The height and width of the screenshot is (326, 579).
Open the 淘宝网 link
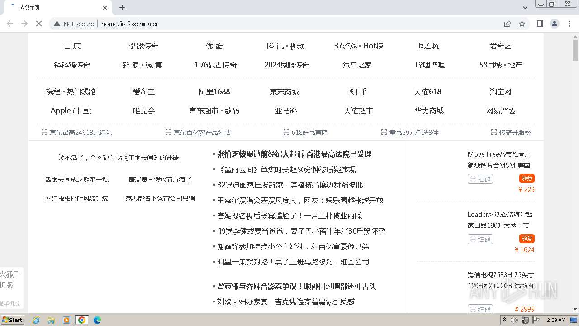(x=500, y=92)
